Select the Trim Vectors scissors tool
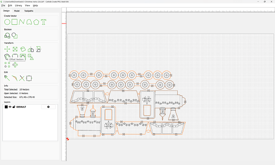The width and height of the screenshot is (275, 165). 22,78
